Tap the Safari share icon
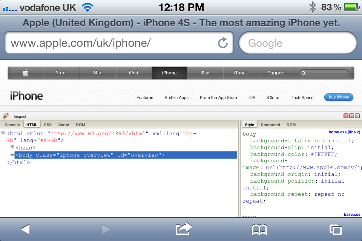This screenshot has width=362, height=241. (x=184, y=229)
